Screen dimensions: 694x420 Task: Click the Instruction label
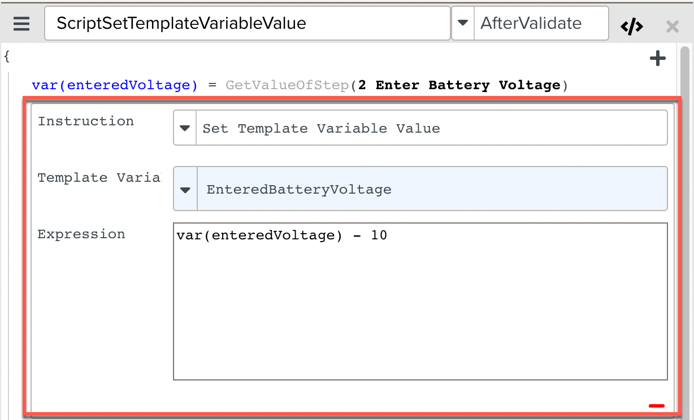(86, 121)
